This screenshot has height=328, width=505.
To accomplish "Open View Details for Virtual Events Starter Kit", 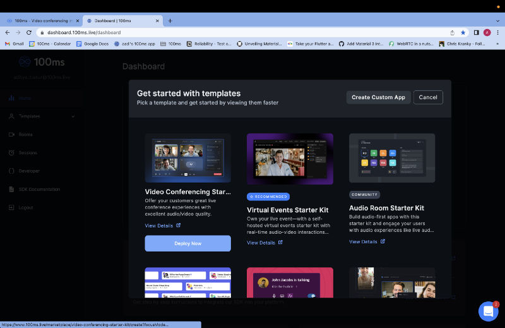I will [x=261, y=243].
